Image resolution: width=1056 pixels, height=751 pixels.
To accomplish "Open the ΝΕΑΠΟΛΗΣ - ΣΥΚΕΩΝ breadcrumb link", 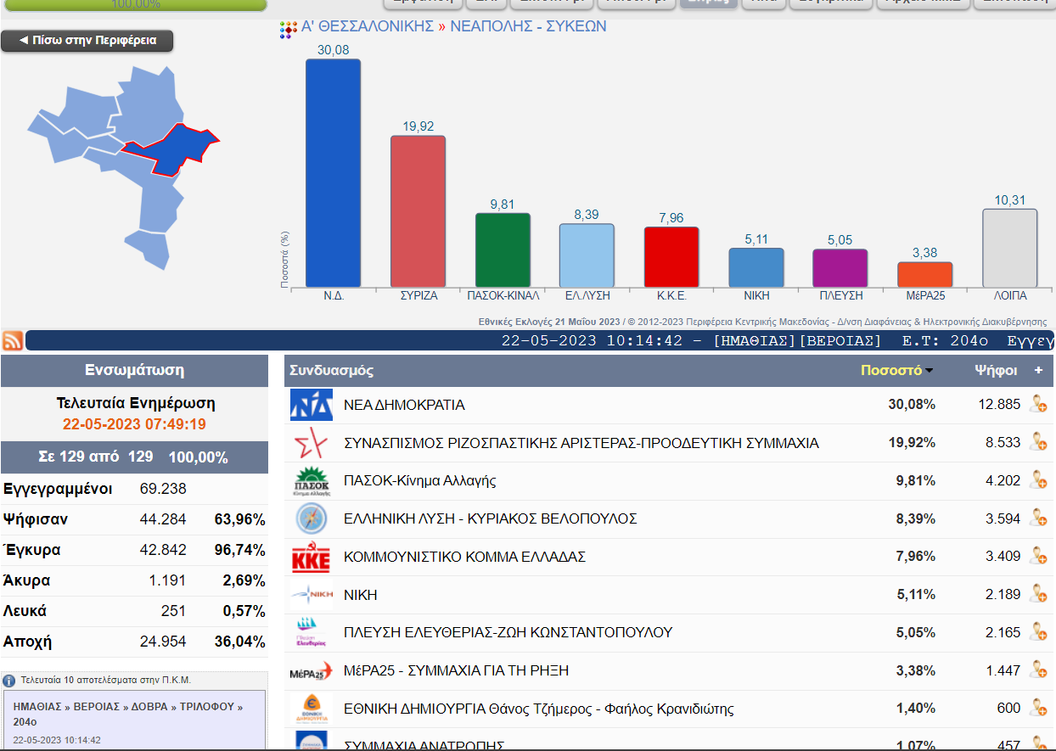I will coord(527,26).
